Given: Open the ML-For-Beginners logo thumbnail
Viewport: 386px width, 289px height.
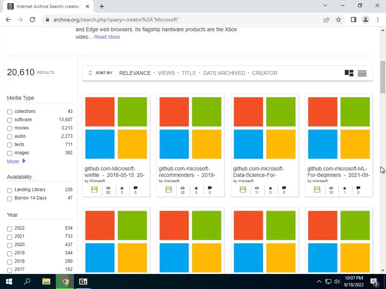Looking at the screenshot, I should coord(339,128).
